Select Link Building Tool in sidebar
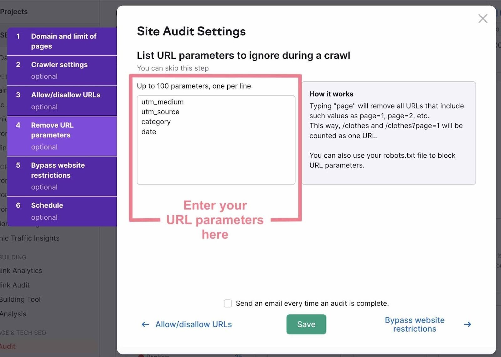Viewport: 501px width, 357px height. (20, 299)
